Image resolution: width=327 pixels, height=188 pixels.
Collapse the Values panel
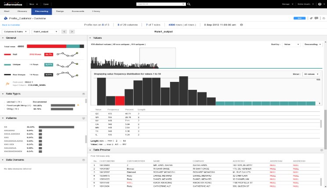coord(91,38)
